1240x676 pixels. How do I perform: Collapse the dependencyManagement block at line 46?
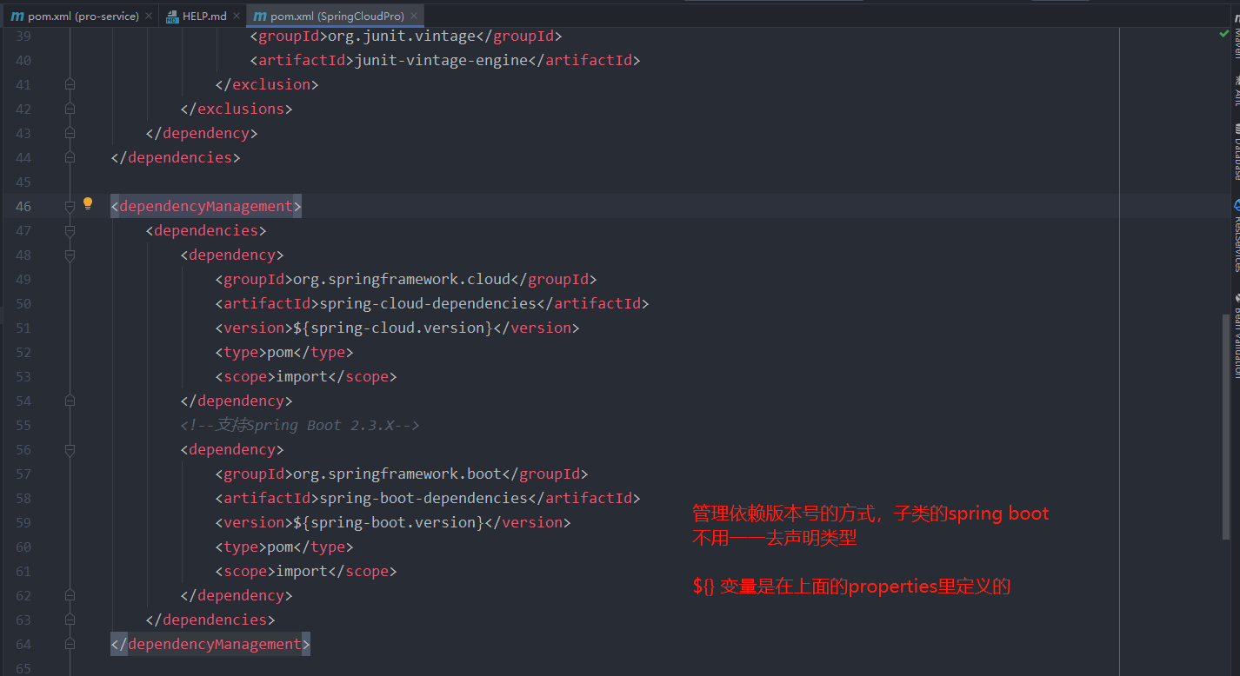point(70,206)
